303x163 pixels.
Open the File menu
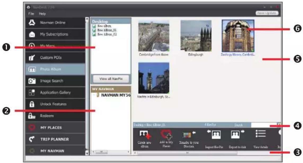coord(31,14)
